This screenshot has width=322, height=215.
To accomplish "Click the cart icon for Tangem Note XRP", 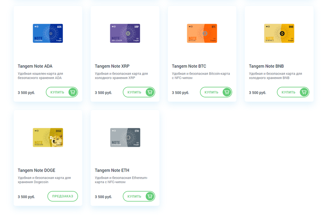I will click(150, 92).
